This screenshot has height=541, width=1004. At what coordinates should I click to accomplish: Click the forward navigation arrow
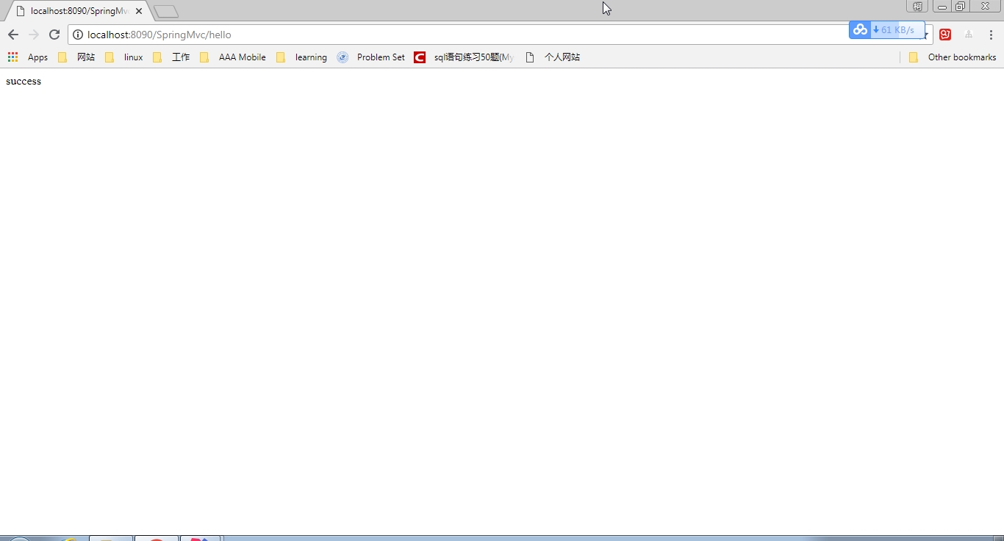33,35
